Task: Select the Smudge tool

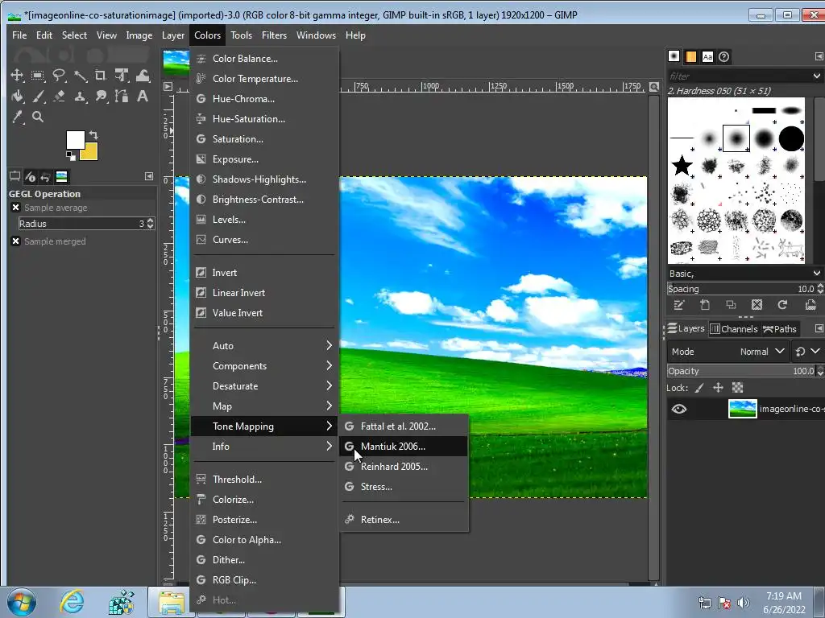Action: [x=101, y=97]
